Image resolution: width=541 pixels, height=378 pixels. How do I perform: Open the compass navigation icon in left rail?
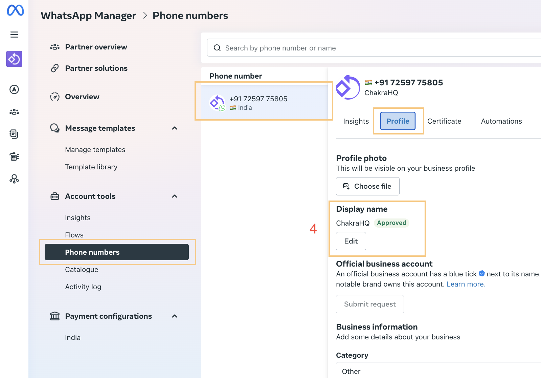pos(14,89)
